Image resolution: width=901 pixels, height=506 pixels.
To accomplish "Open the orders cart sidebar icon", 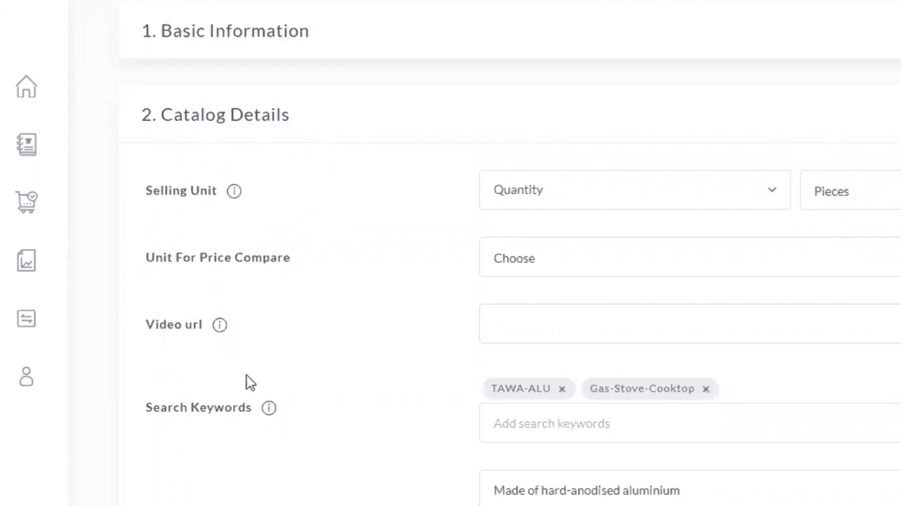I will click(x=26, y=202).
